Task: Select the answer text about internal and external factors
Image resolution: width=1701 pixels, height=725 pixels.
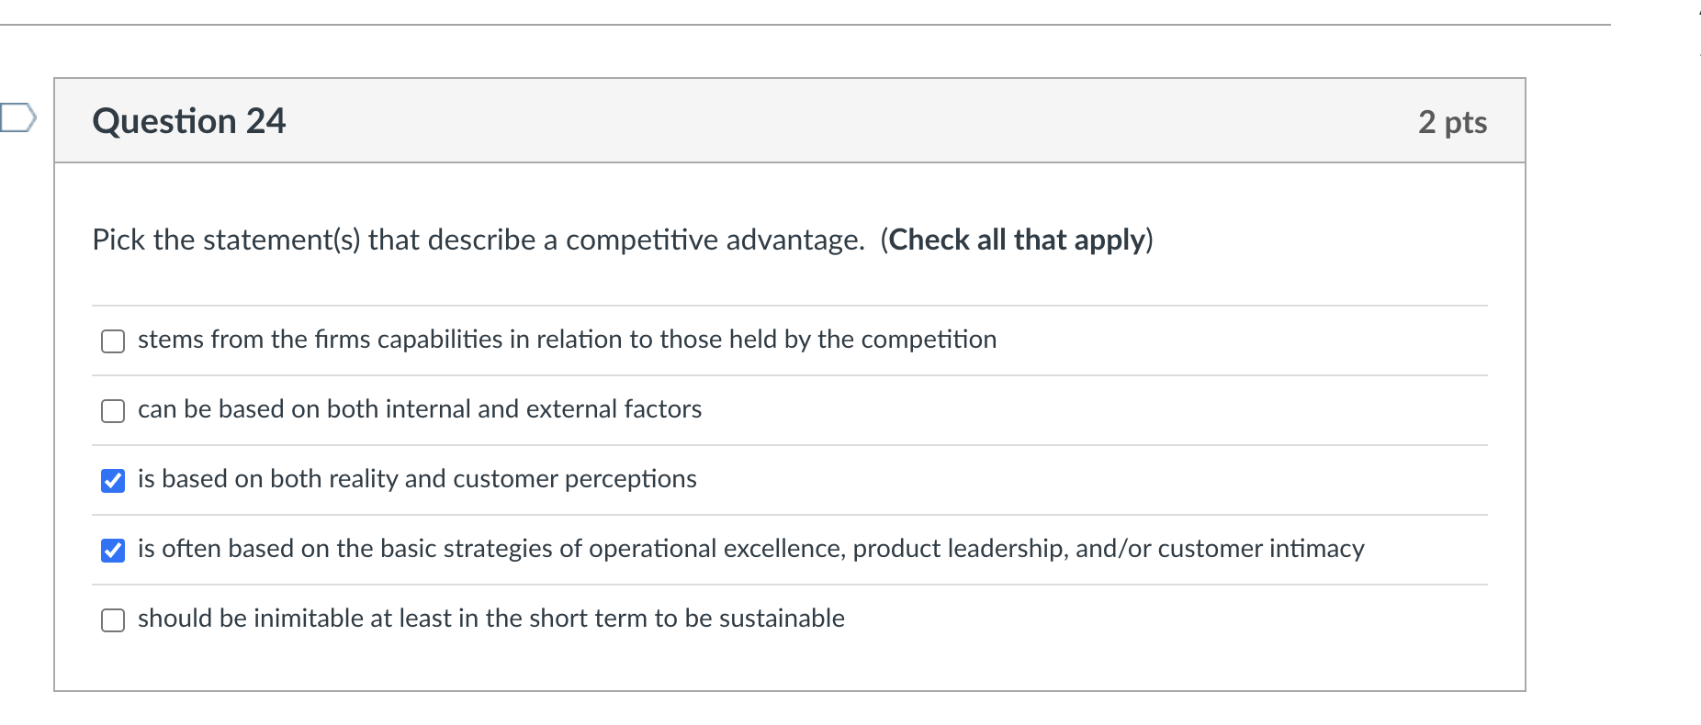Action: (419, 410)
